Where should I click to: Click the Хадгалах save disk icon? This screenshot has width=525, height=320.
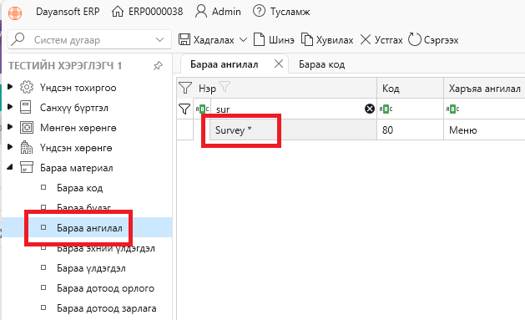[184, 39]
